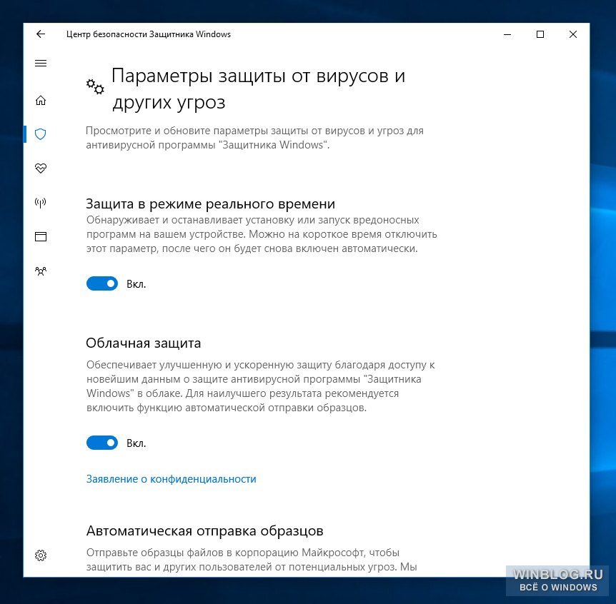This screenshot has height=604, width=616.
Task: Click heading Защита в режиме реального времени
Action: [x=211, y=203]
